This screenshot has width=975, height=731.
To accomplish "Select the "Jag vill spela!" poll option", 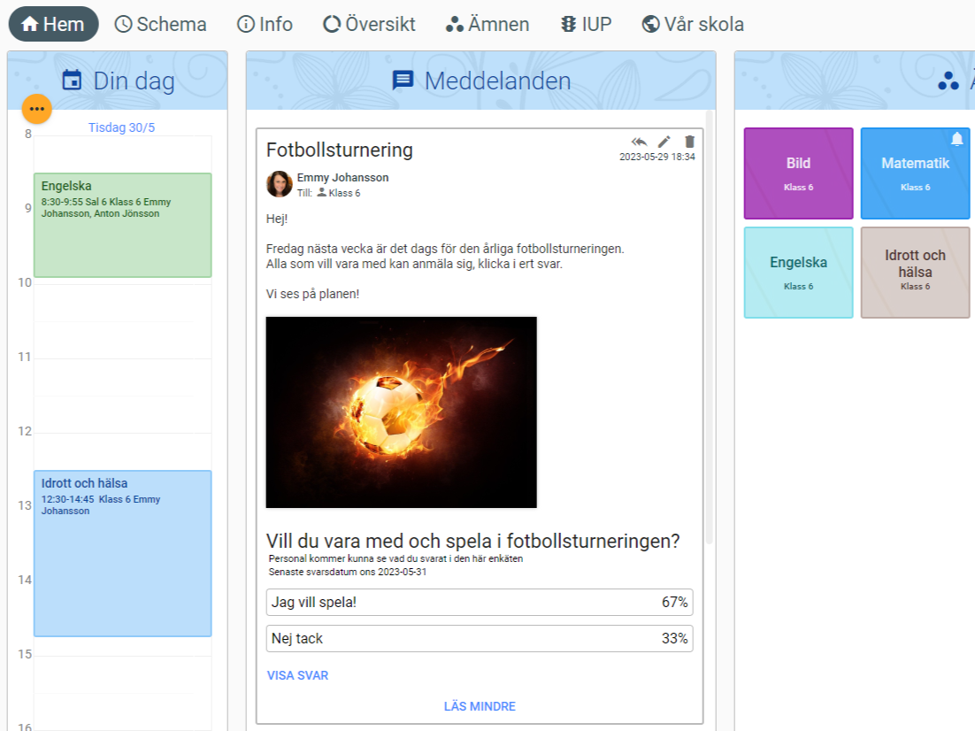I will (x=479, y=603).
